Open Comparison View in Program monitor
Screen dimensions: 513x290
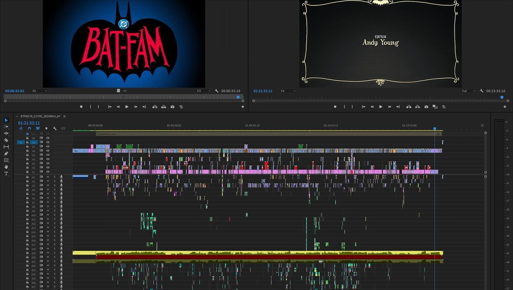[x=435, y=107]
